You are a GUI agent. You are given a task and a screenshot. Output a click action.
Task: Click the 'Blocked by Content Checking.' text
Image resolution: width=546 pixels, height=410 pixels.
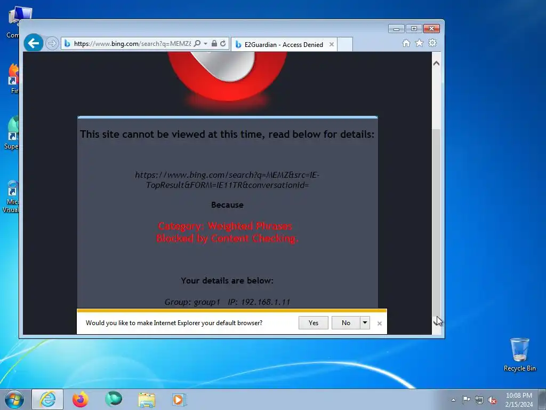(227, 239)
